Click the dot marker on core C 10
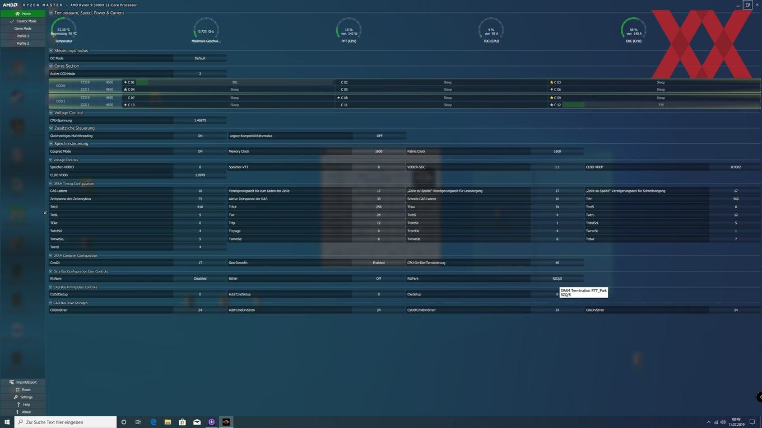Image resolution: width=762 pixels, height=428 pixels. [x=126, y=105]
